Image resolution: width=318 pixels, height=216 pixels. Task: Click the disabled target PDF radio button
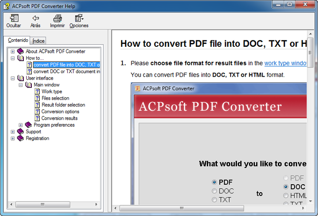[286, 178]
